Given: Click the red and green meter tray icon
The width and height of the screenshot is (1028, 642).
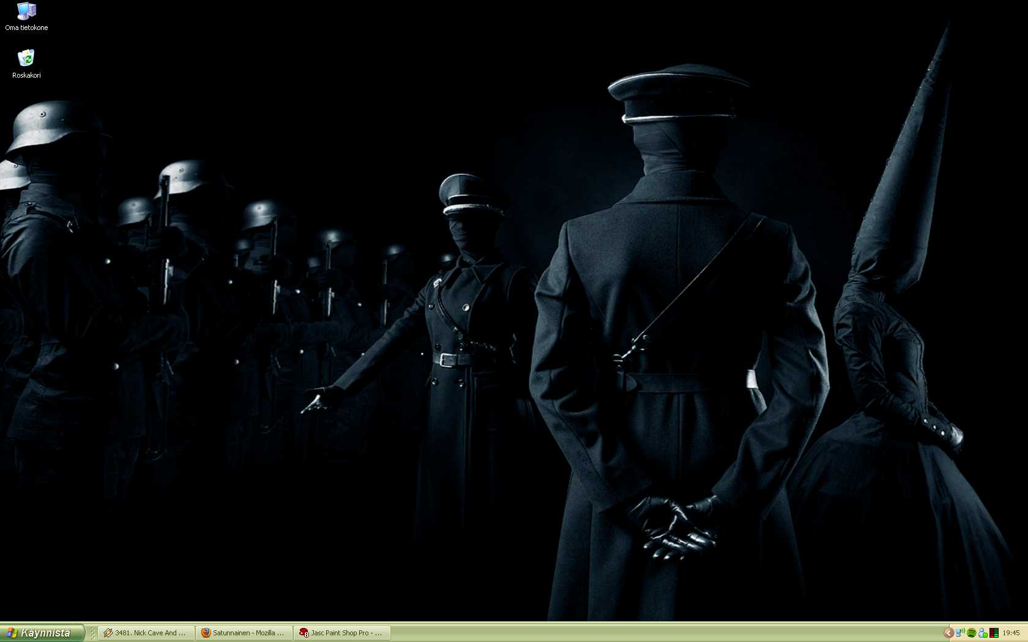Looking at the screenshot, I should (x=994, y=633).
